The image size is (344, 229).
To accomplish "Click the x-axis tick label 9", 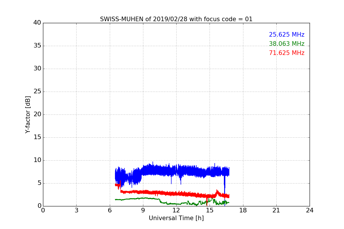I will point(143,210).
